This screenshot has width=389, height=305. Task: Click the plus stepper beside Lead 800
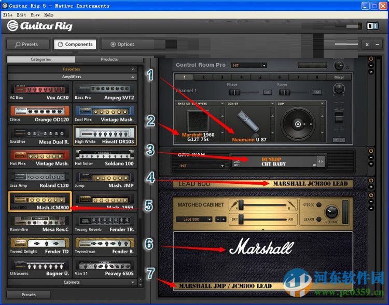(x=224, y=219)
